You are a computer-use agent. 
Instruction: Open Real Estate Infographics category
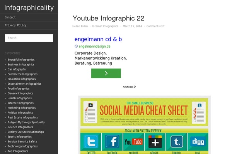[x=23, y=117]
